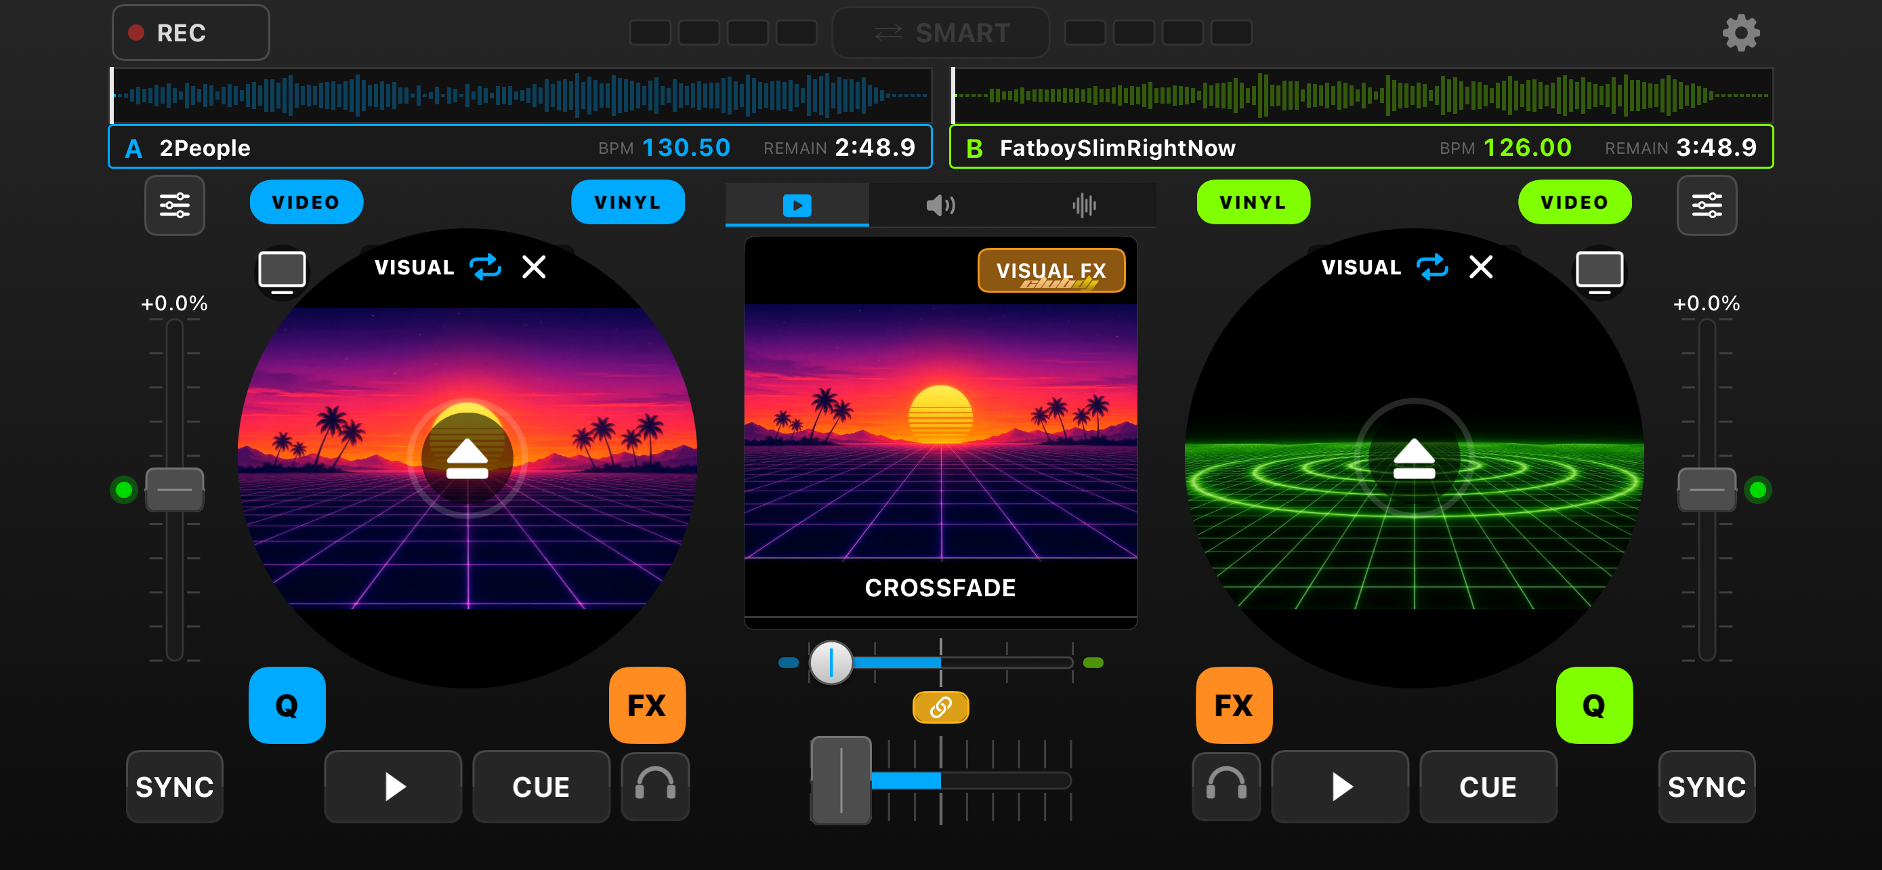The width and height of the screenshot is (1882, 870).
Task: Toggle the crossfader link button
Action: (x=941, y=707)
